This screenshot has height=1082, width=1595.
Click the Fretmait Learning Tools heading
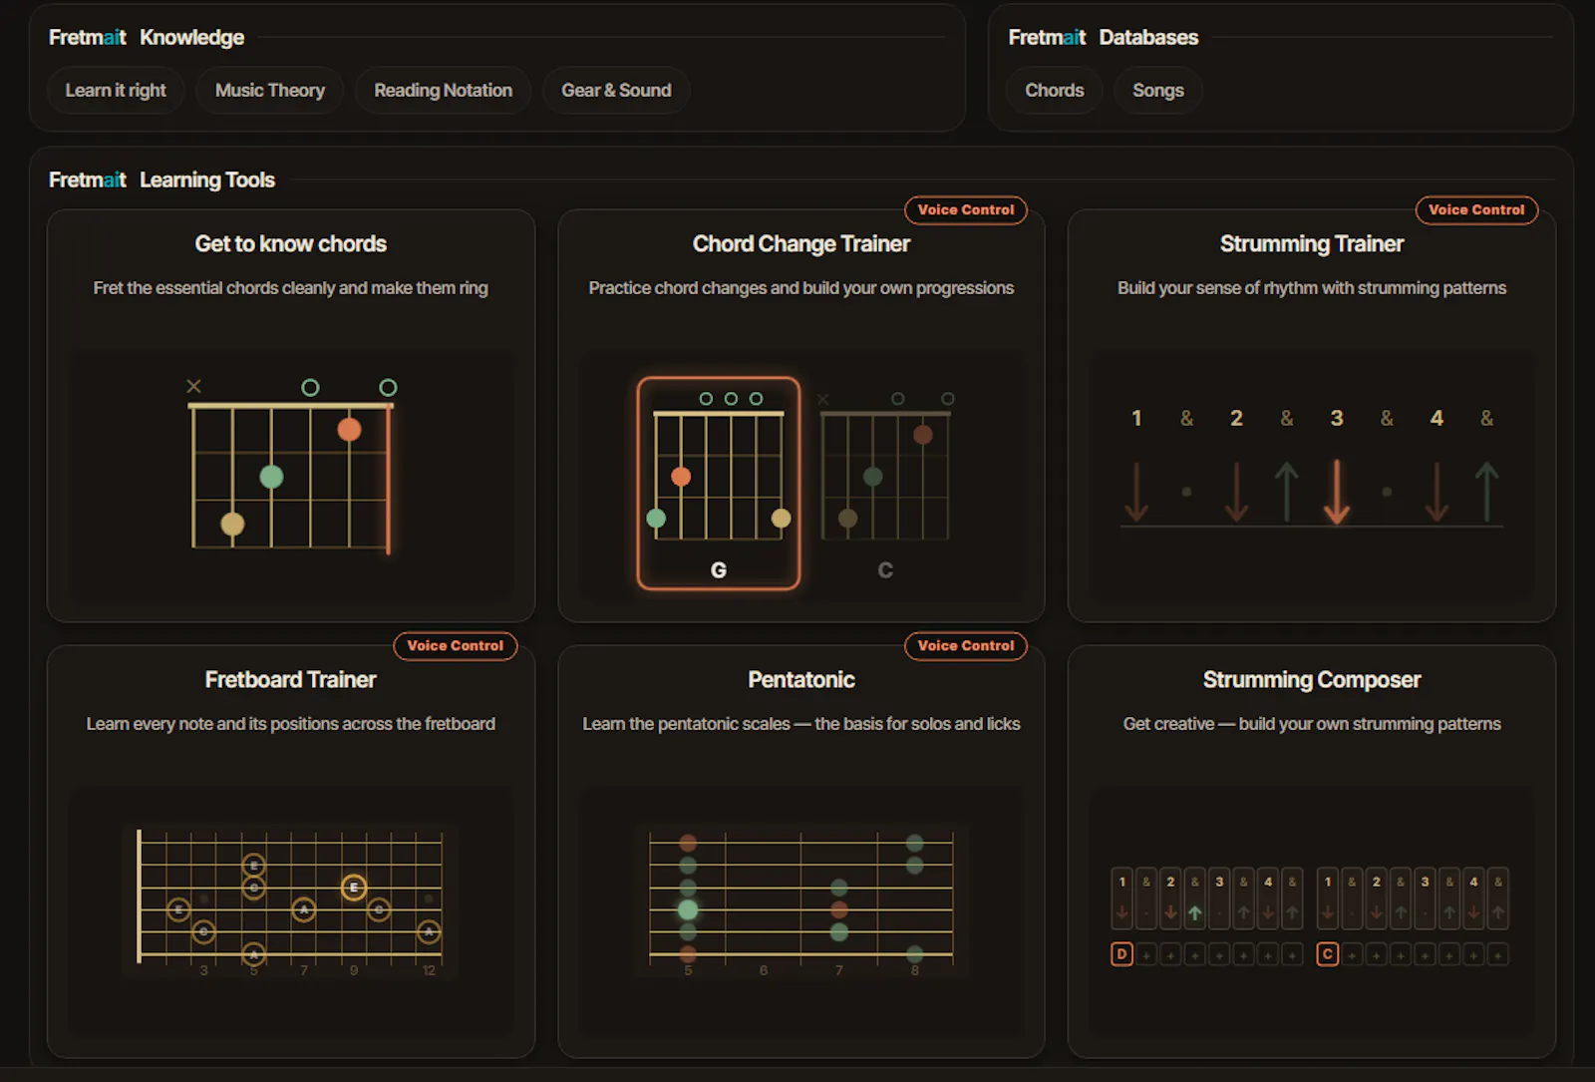(x=161, y=180)
